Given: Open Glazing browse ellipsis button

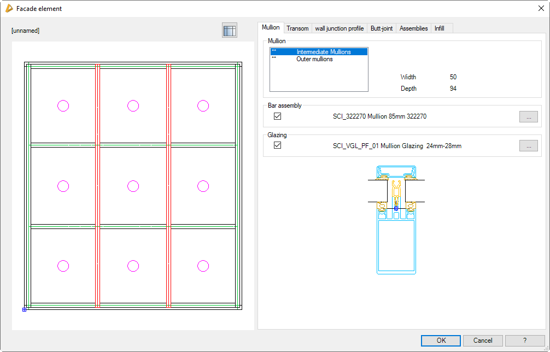Looking at the screenshot, I should point(528,146).
